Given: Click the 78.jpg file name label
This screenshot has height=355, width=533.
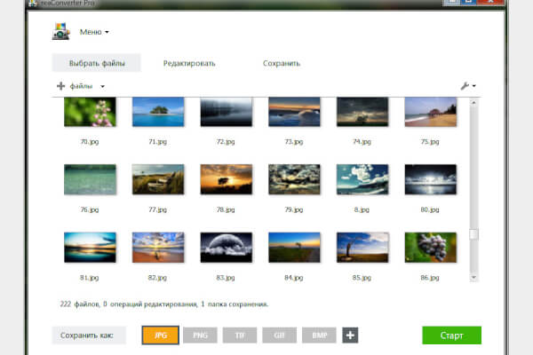Looking at the screenshot, I should [226, 209].
